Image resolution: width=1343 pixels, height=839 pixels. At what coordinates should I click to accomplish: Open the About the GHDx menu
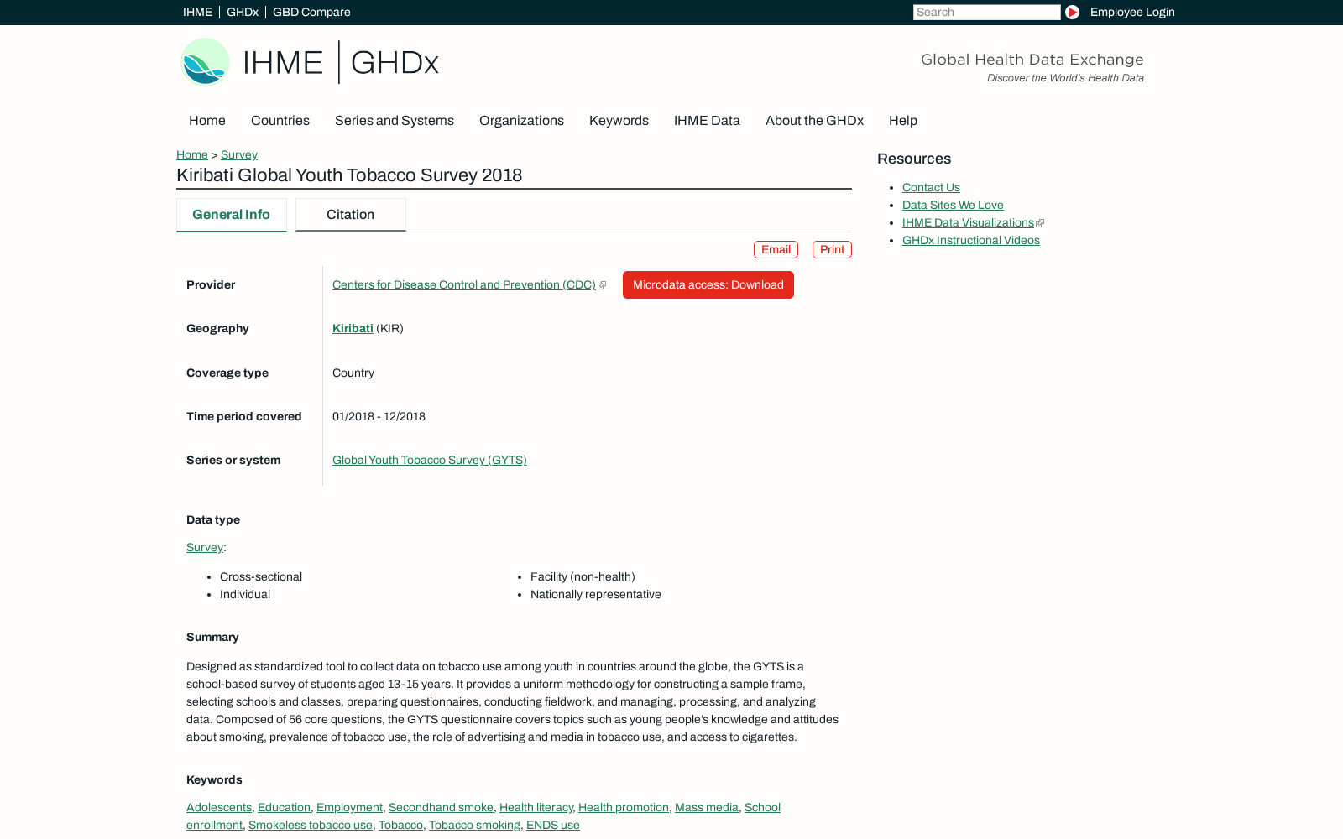[814, 121]
